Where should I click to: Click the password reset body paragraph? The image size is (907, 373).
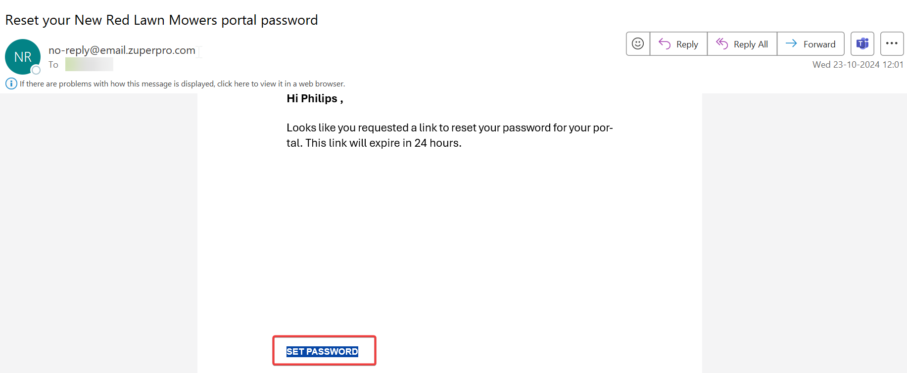coord(449,135)
